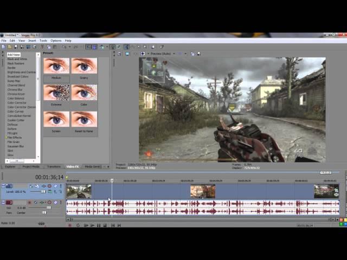
Task: Click Play from start transport button
Action: point(86,225)
